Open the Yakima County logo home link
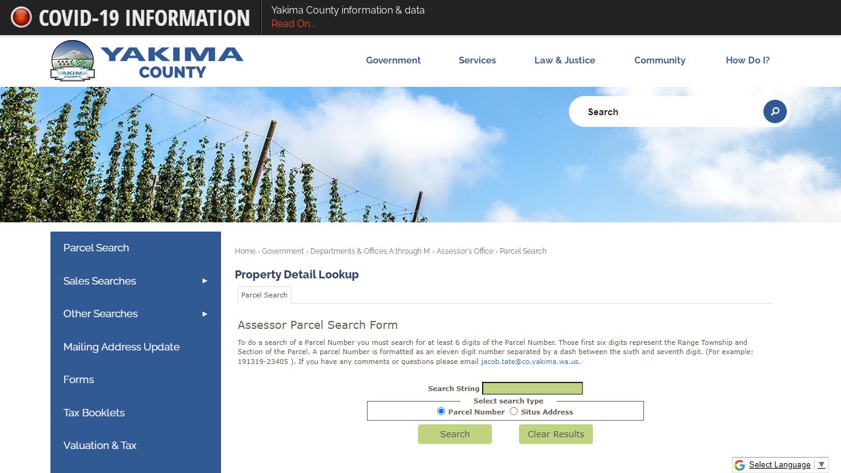Screen dimensions: 841x473 pos(147,61)
